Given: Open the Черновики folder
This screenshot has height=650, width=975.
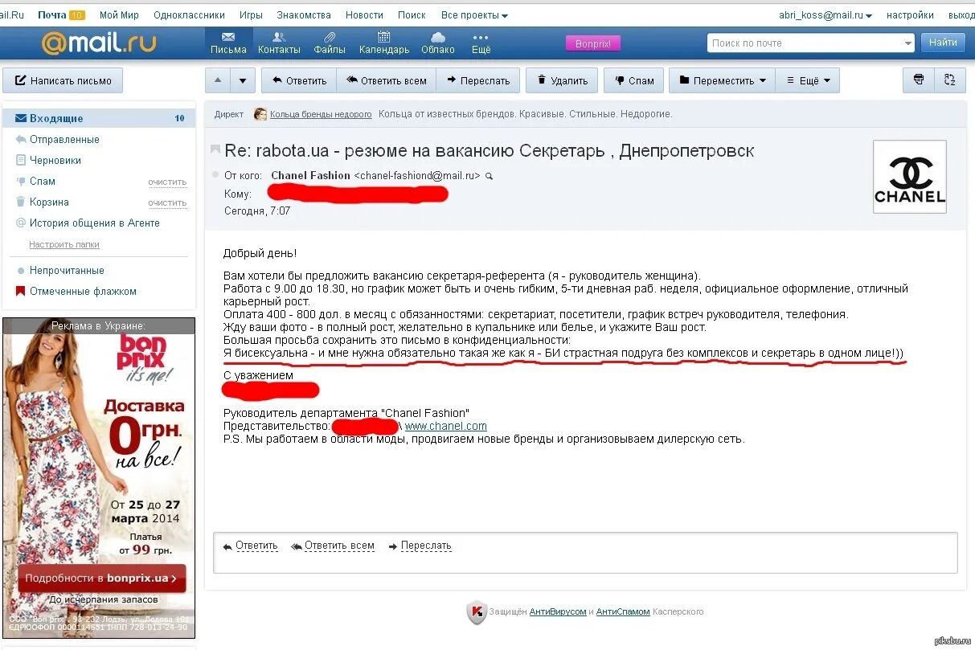Looking at the screenshot, I should 55,160.
